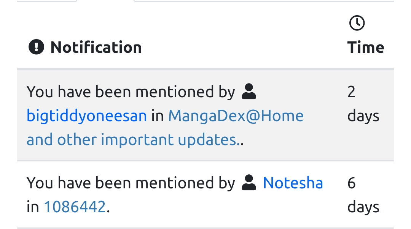Click the word "in" before 1086442
411x229 pixels.
[33, 207]
